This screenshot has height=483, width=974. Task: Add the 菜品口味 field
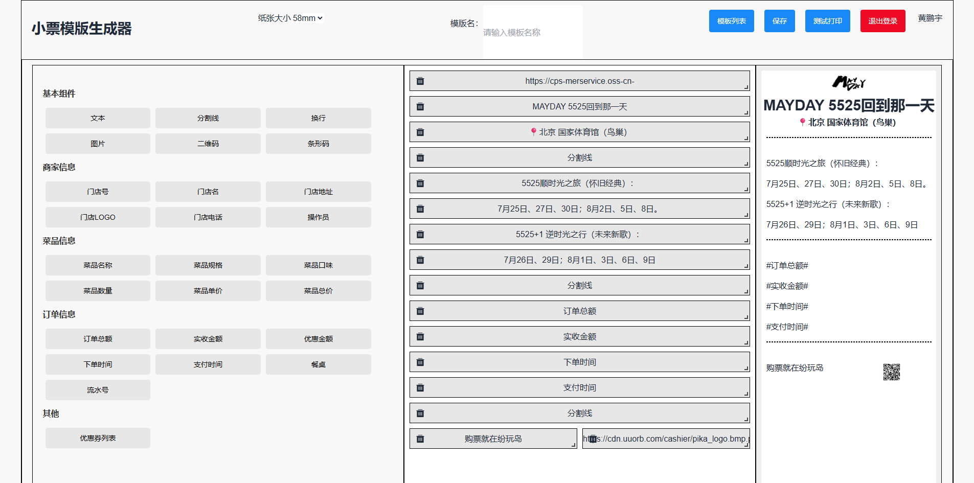pyautogui.click(x=319, y=265)
